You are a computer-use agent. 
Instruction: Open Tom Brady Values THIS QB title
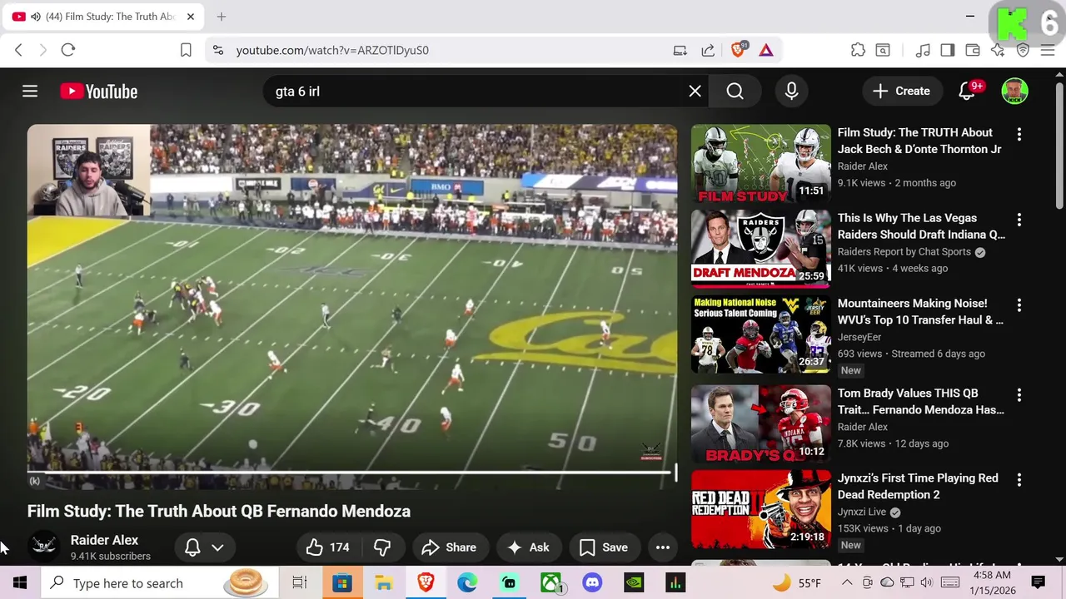tap(920, 401)
